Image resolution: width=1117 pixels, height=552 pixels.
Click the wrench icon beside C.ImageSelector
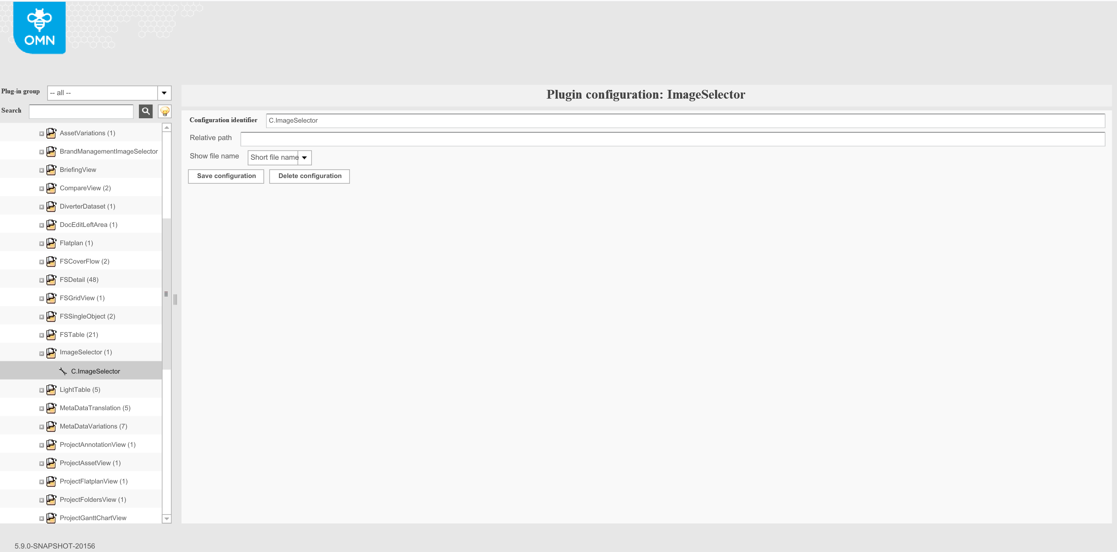[x=63, y=371]
